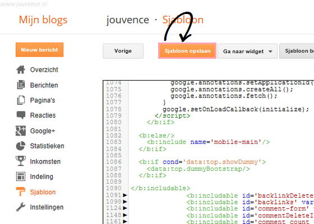Save template with Sjabloon opslaan
314x224 pixels.
pyautogui.click(x=187, y=51)
